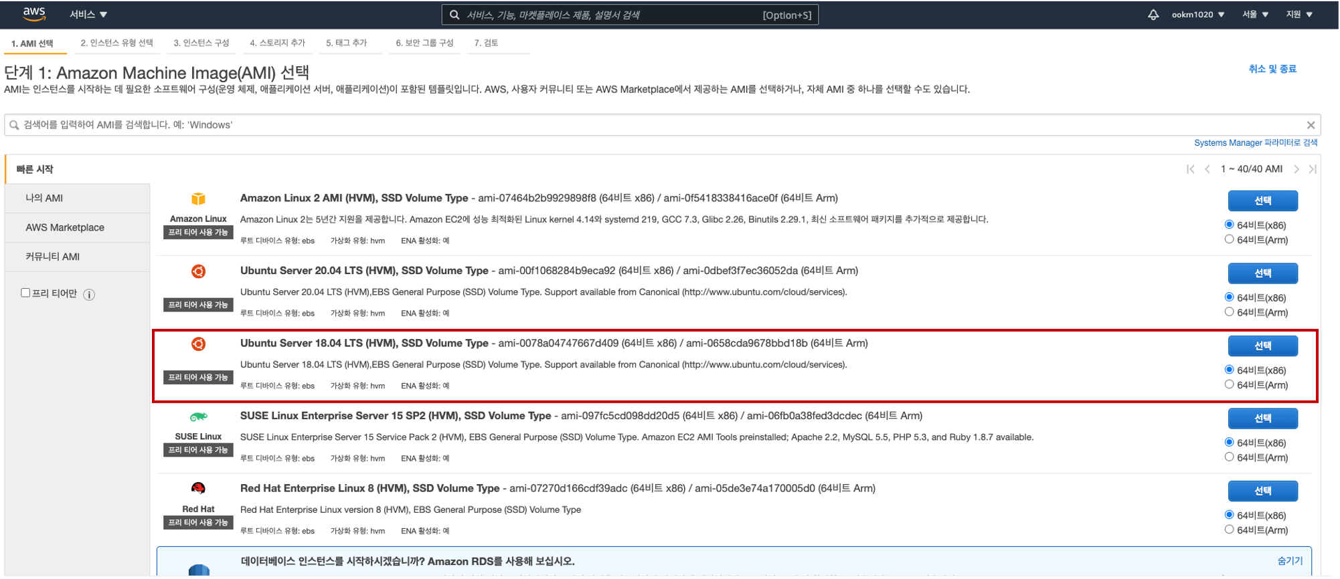Click 선택 button for Ubuntu Server 18.04
1340x579 pixels.
pos(1262,346)
